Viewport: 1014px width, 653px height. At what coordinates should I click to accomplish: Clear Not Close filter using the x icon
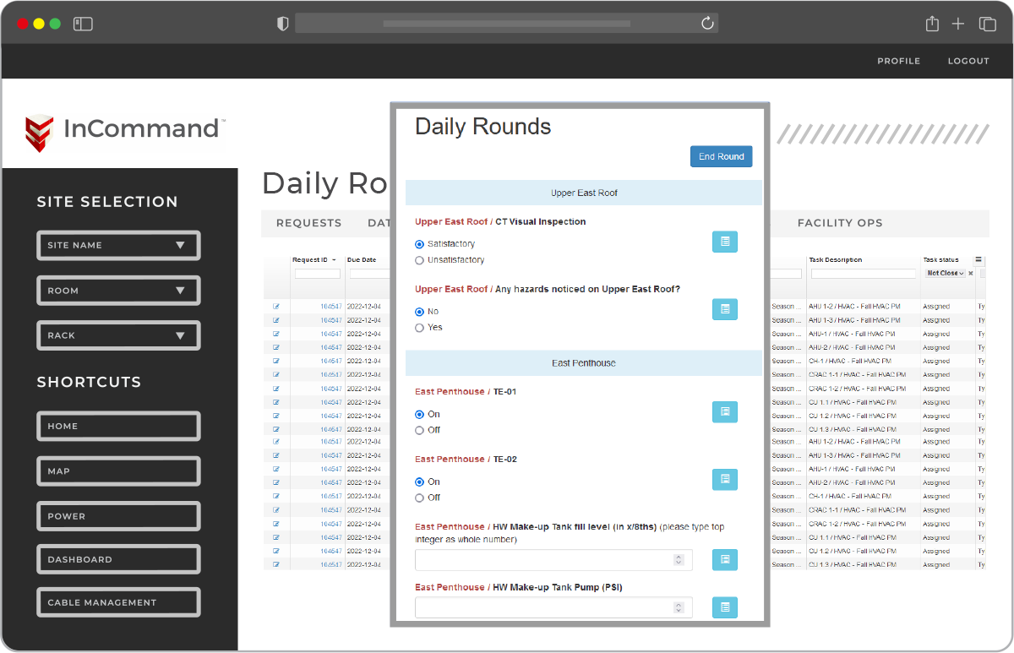point(972,273)
